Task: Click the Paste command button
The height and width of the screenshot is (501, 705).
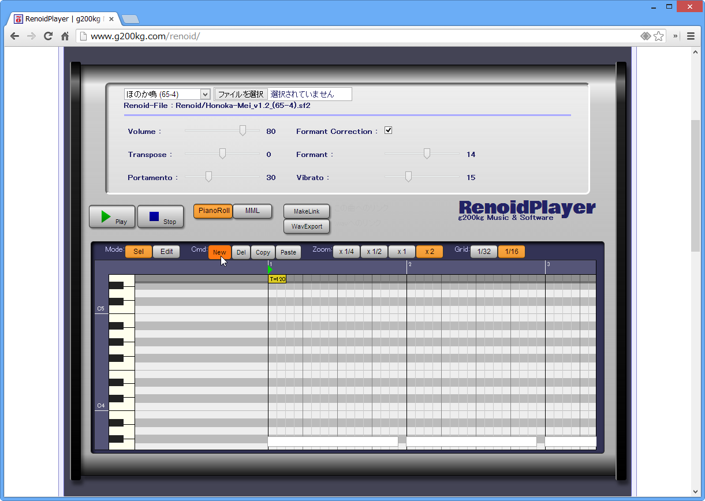Action: point(288,252)
